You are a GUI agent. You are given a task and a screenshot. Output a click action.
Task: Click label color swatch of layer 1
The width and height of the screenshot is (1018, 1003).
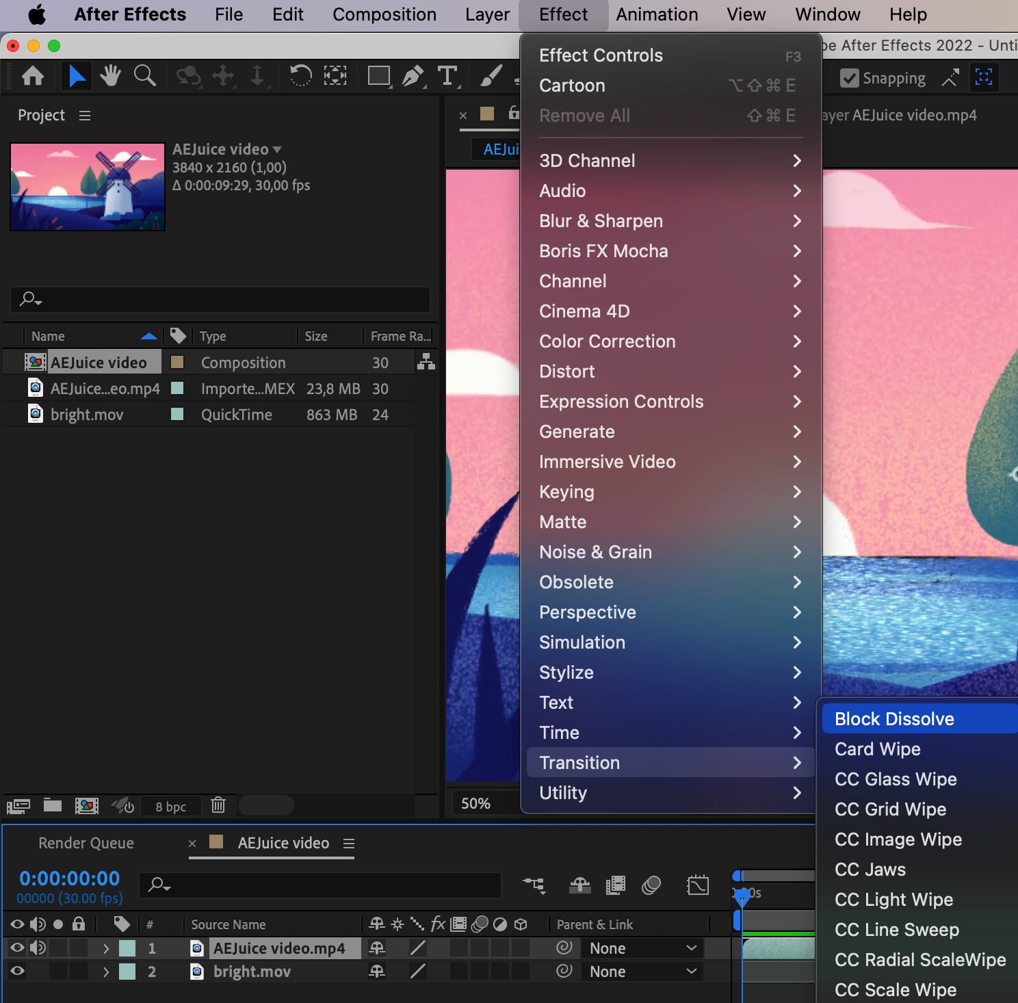point(127,948)
